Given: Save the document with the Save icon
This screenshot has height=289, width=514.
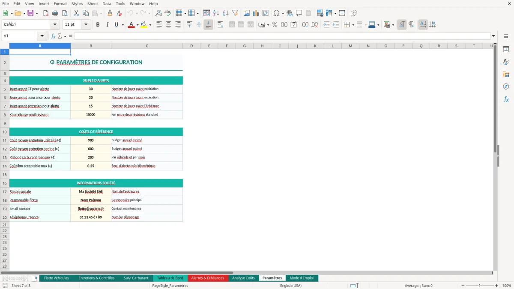Looking at the screenshot, I should click(x=30, y=13).
